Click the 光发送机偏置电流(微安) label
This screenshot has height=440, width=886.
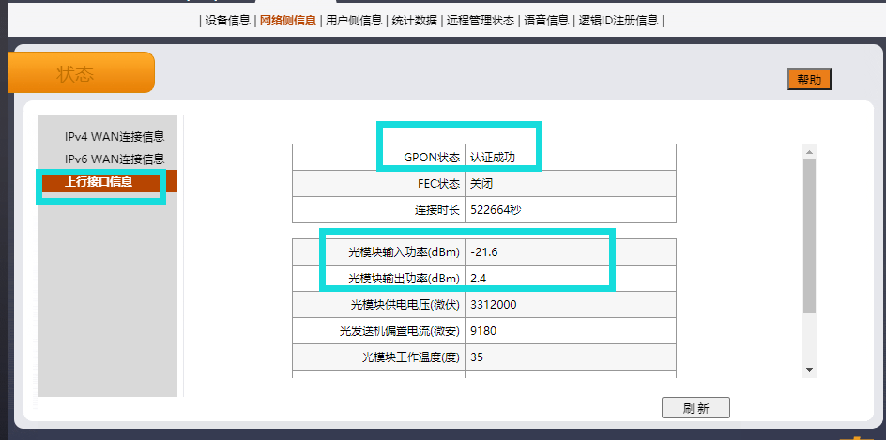pos(400,331)
